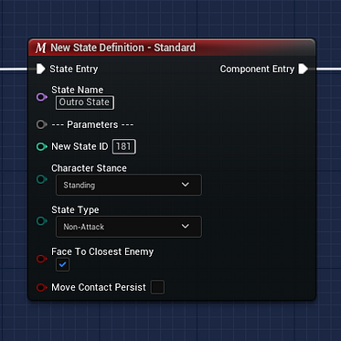Screen dimensions: 341x341
Task: Select the purple State Name pin
Action: (x=41, y=97)
